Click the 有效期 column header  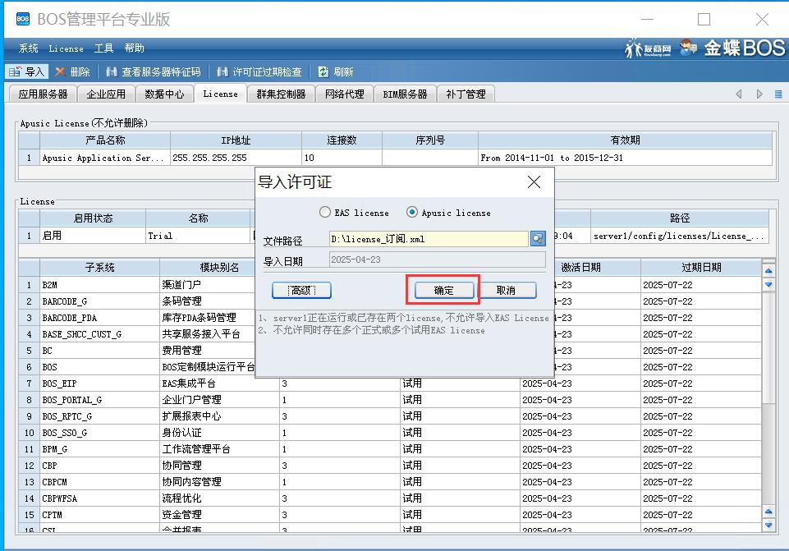(x=625, y=140)
